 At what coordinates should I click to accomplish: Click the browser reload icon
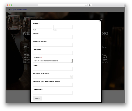coord(86,5)
